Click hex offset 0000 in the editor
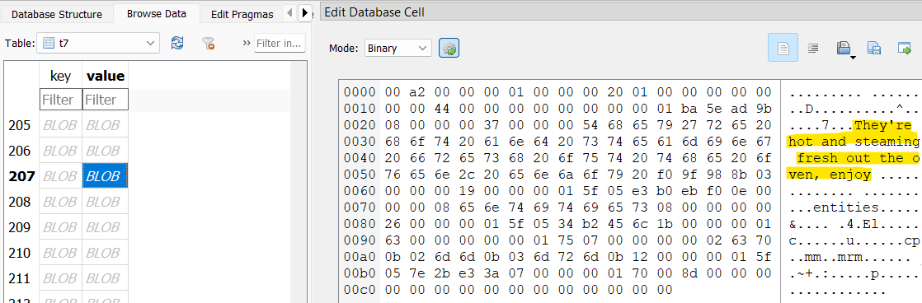This screenshot has height=303, width=922. 360,91
